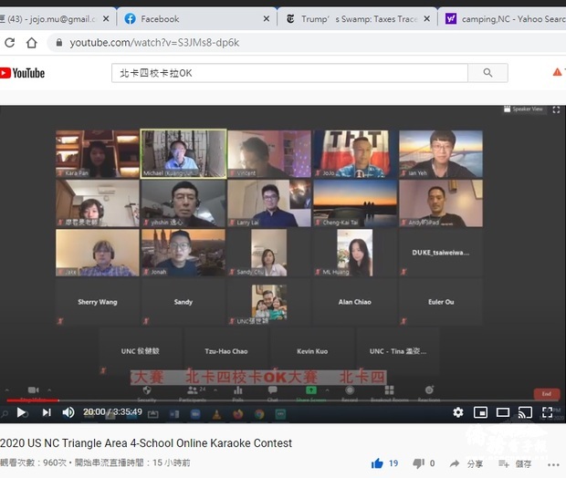Enter YouTube full screen
The height and width of the screenshot is (478, 566).
click(547, 412)
